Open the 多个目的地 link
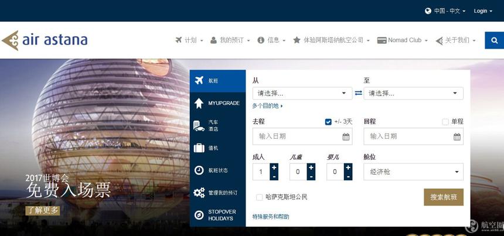The height and width of the screenshot is (236, 504). (x=267, y=105)
